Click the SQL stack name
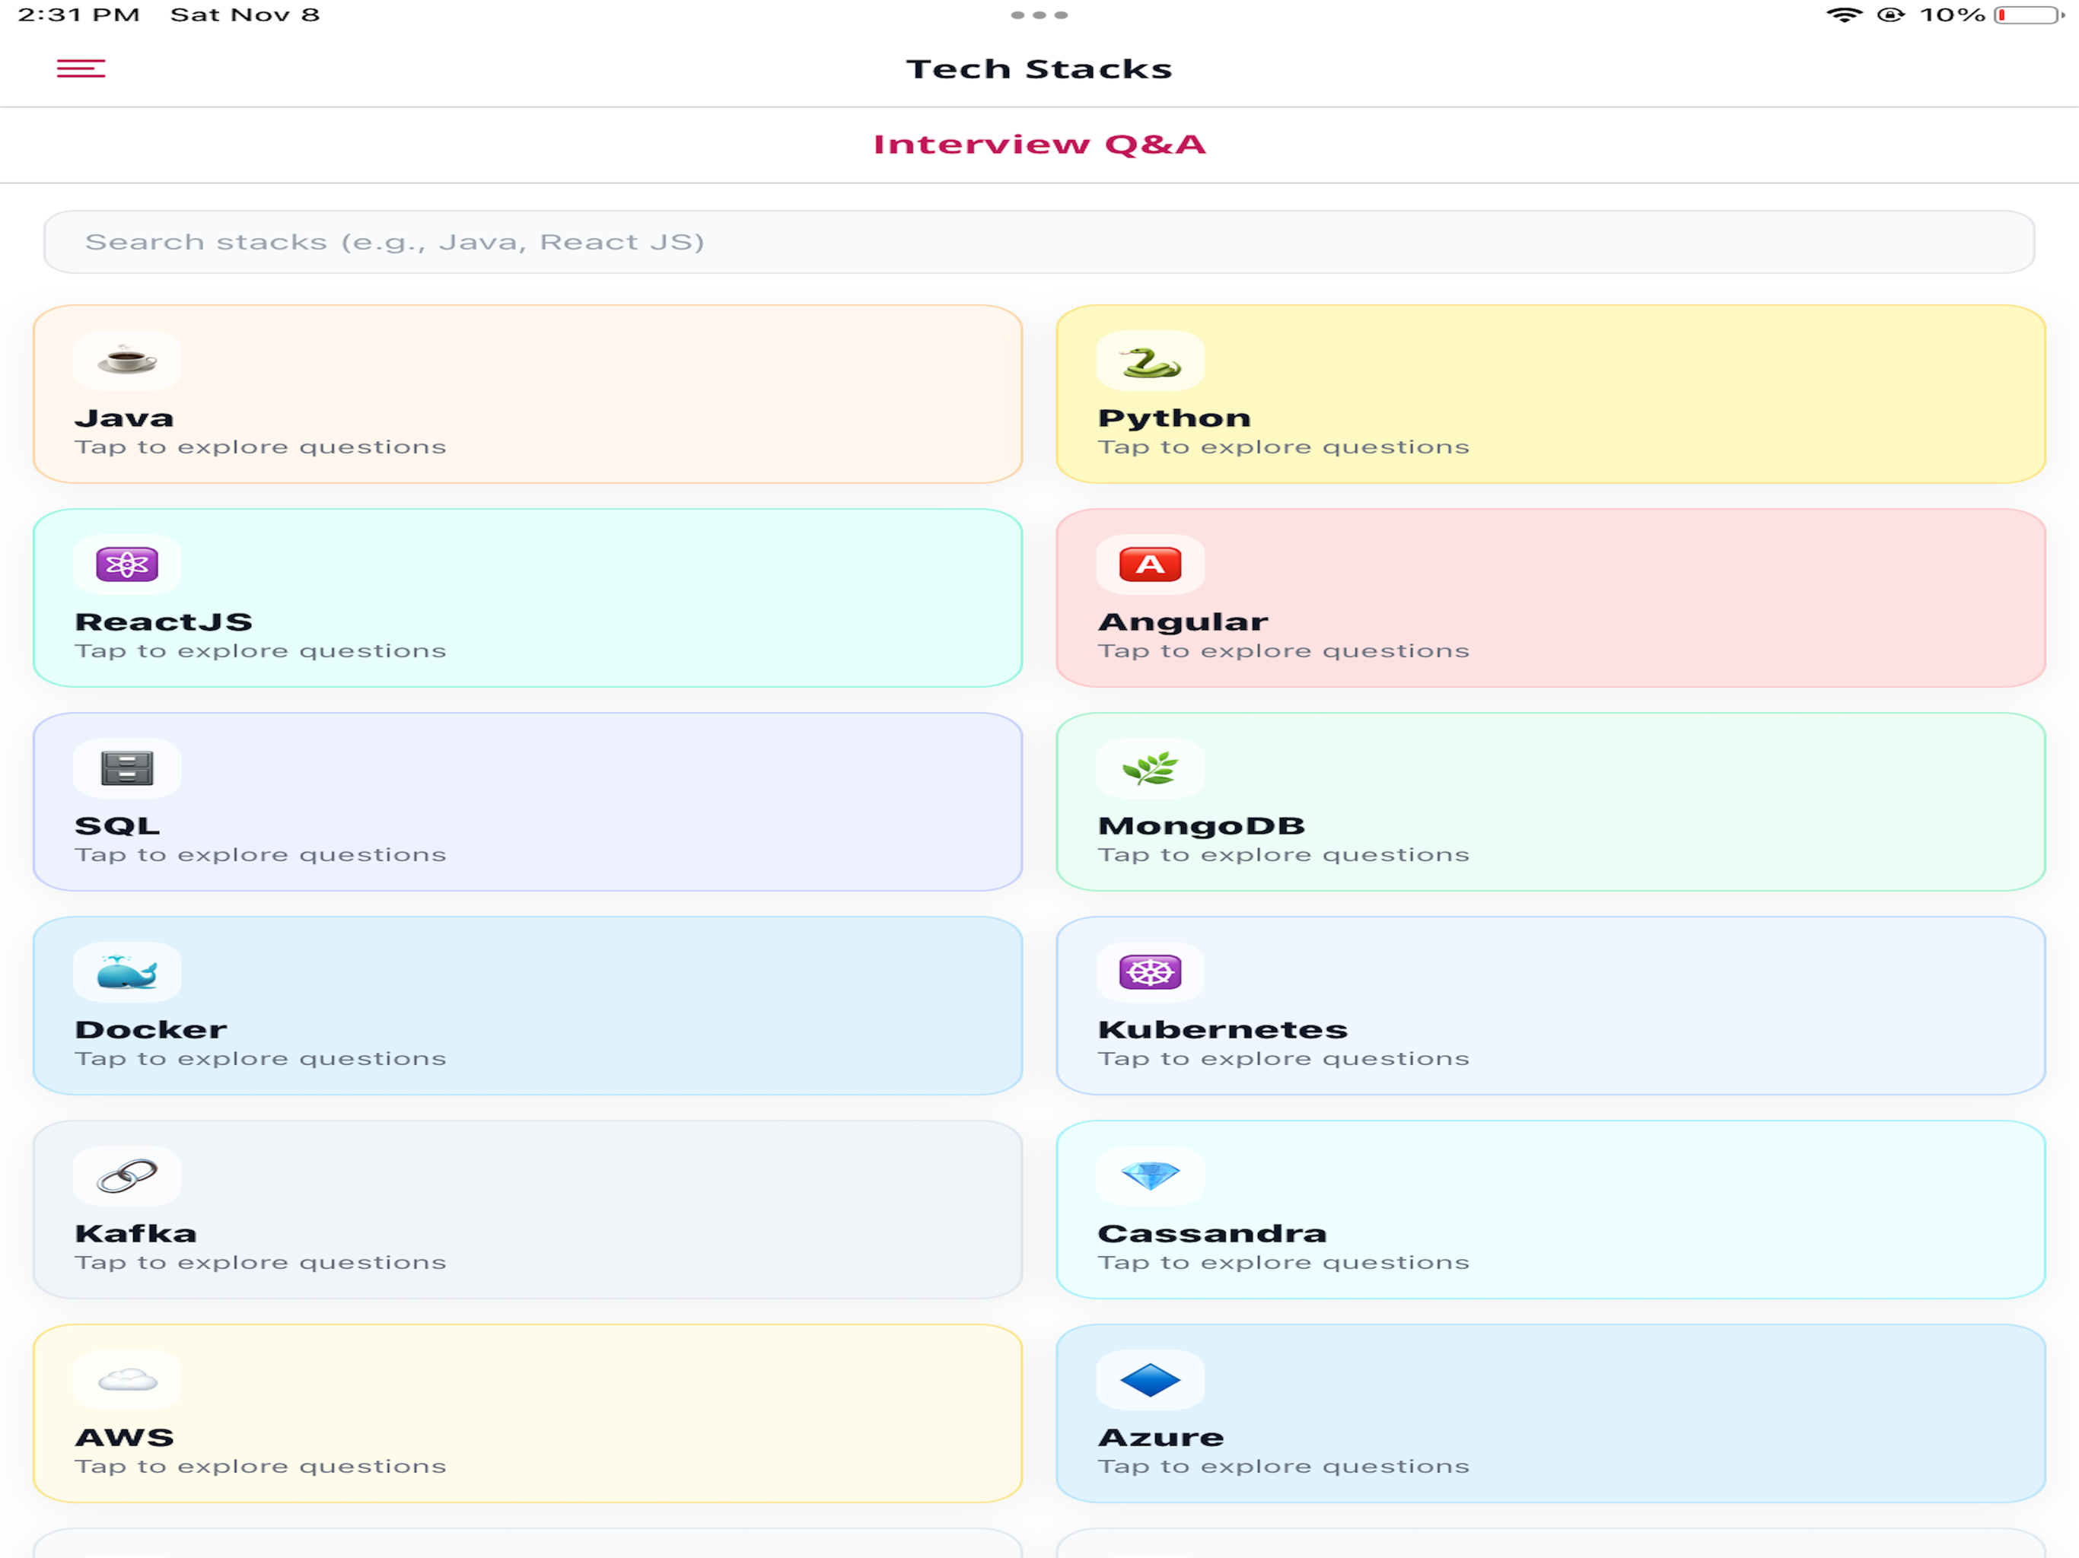Screen dimensions: 2079x1558 117,826
